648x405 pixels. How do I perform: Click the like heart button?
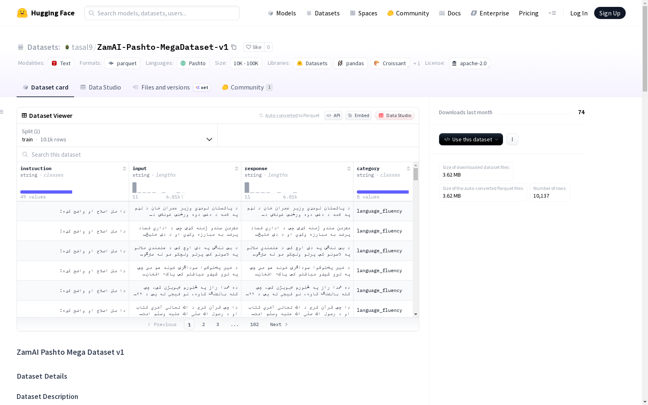click(254, 47)
